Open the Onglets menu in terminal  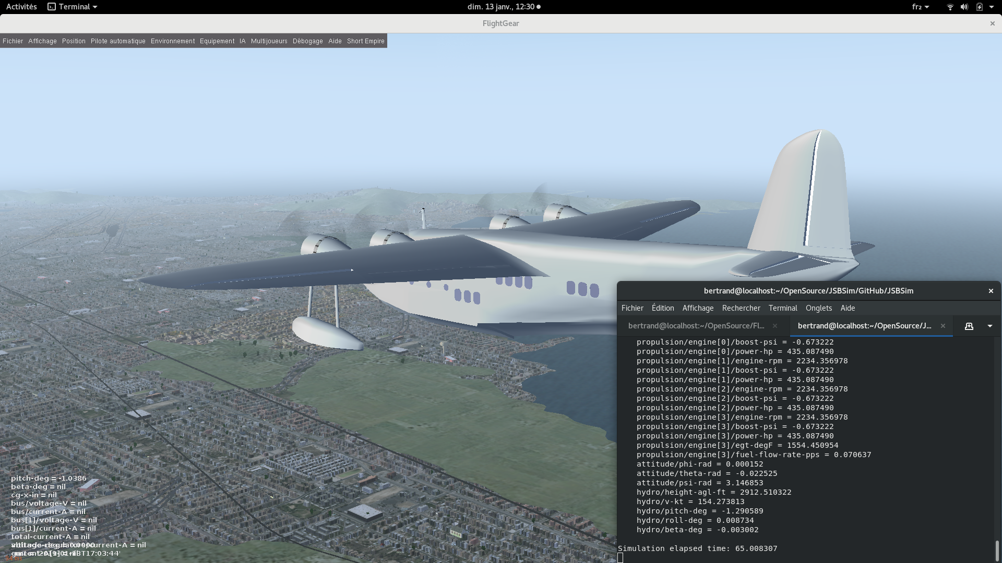click(818, 307)
